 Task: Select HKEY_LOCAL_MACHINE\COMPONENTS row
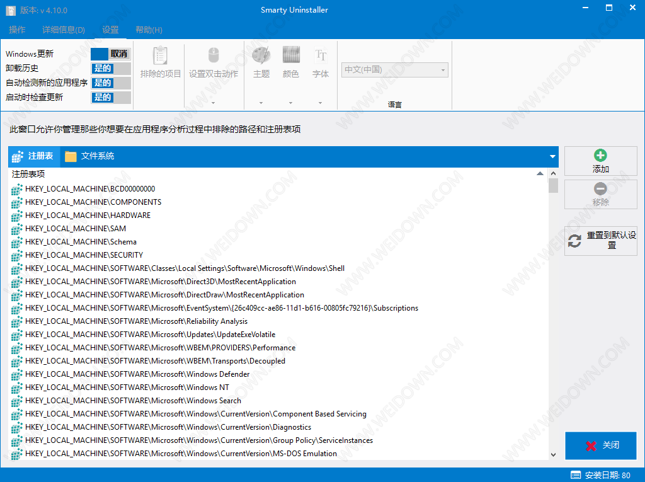[278, 202]
